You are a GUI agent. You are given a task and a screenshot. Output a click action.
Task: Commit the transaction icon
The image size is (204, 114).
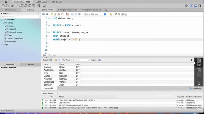coord(72,14)
